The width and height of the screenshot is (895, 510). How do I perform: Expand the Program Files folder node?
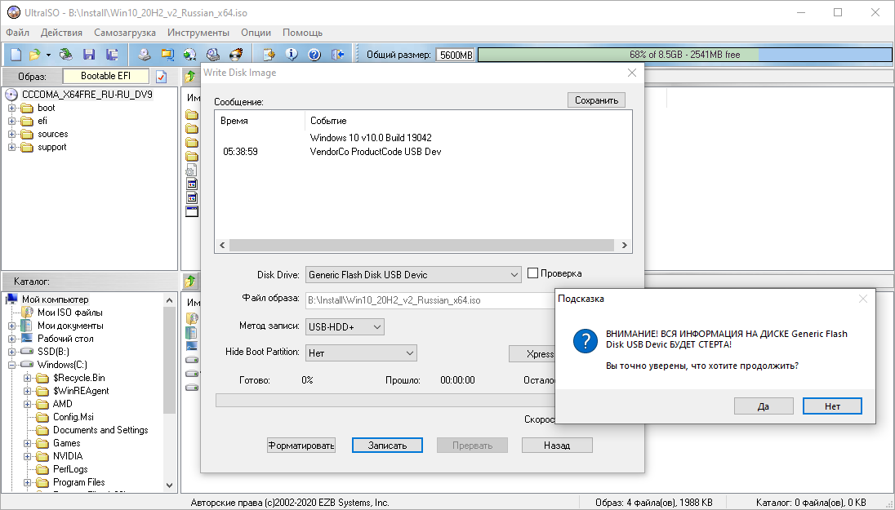27,482
